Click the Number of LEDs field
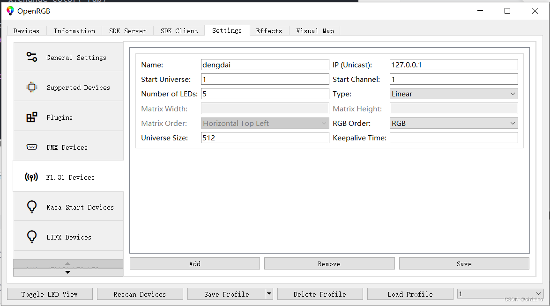 (265, 94)
